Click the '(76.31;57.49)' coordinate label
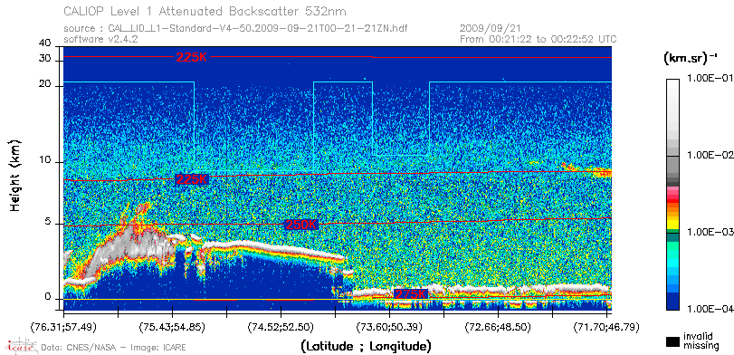This screenshot has width=734, height=355. click(63, 326)
